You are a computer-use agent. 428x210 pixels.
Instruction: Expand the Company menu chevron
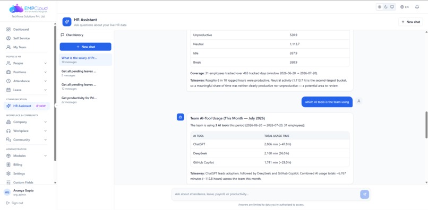coord(45,122)
